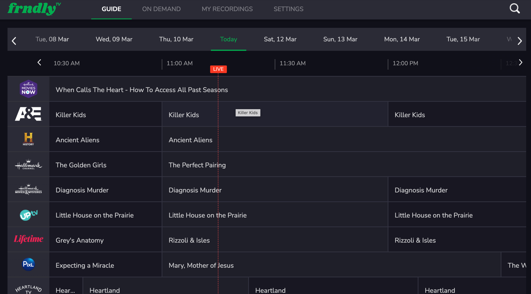Click the 11:30 AM time label

[x=292, y=63]
